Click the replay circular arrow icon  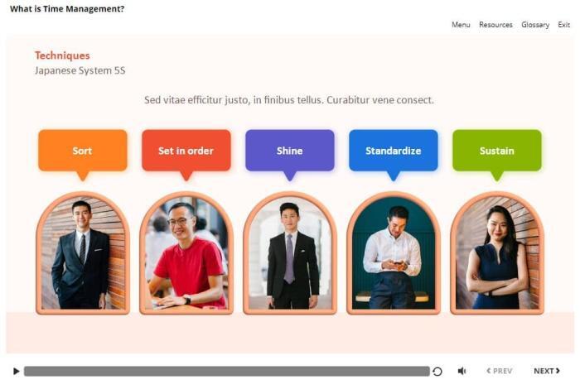437,372
